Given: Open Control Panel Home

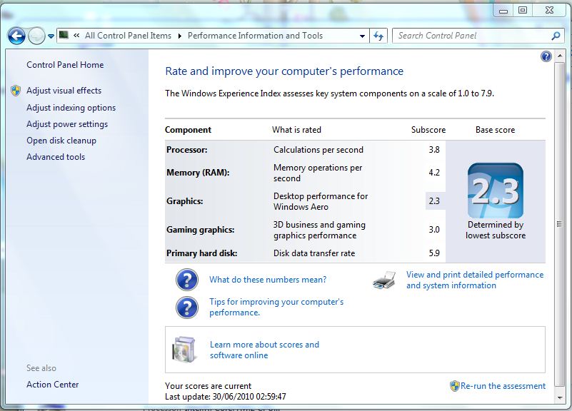Looking at the screenshot, I should [65, 65].
